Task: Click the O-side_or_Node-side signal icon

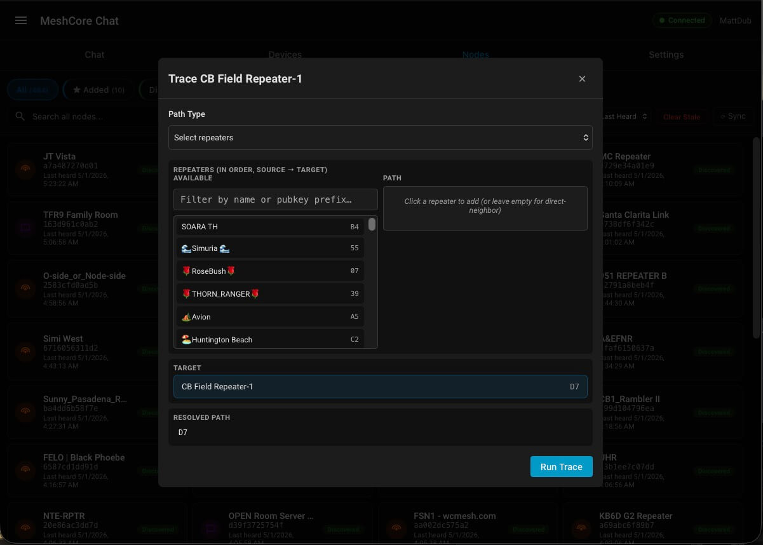Action: pos(25,288)
